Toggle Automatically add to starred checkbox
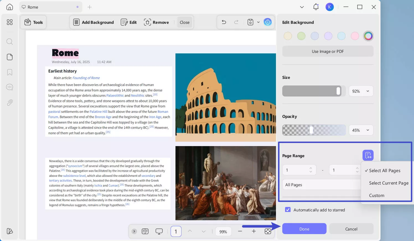This screenshot has height=241, width=414. point(288,210)
